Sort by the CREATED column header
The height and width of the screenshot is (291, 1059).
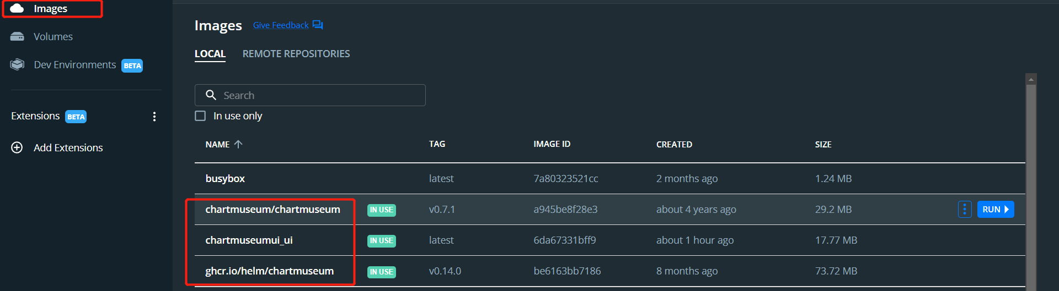674,144
